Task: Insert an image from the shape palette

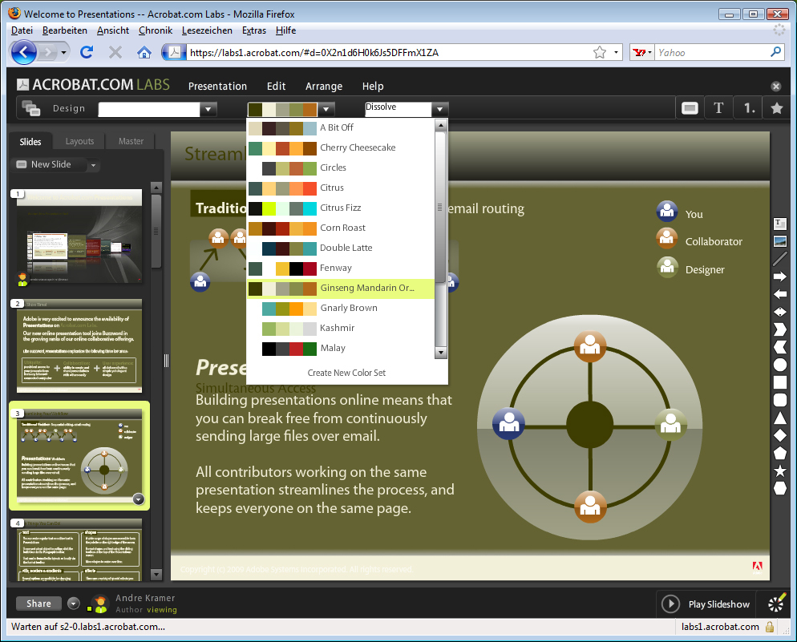Action: click(779, 241)
